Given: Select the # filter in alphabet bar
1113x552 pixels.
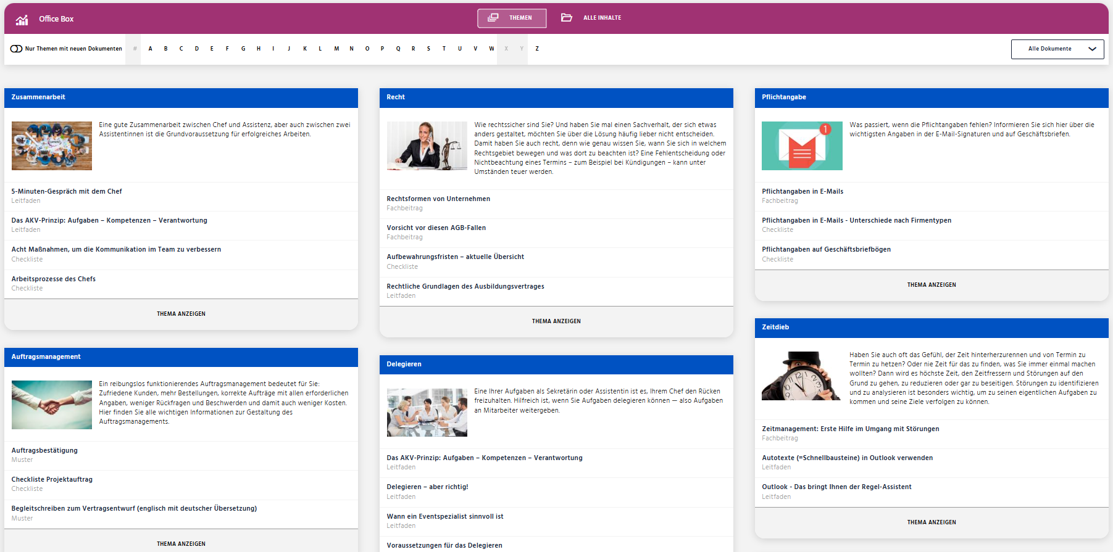Looking at the screenshot, I should point(135,49).
